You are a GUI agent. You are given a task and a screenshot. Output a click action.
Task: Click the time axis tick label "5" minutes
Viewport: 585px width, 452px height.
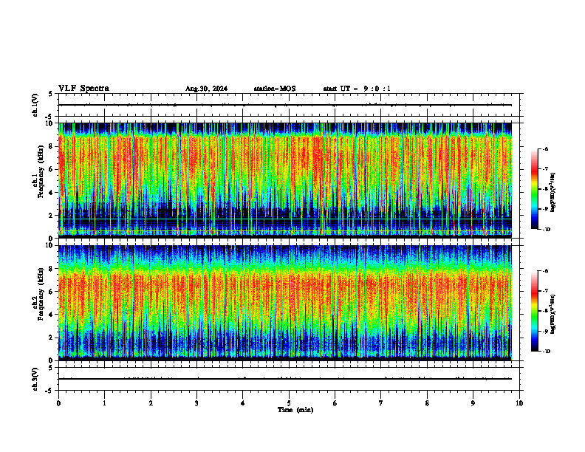coord(289,403)
